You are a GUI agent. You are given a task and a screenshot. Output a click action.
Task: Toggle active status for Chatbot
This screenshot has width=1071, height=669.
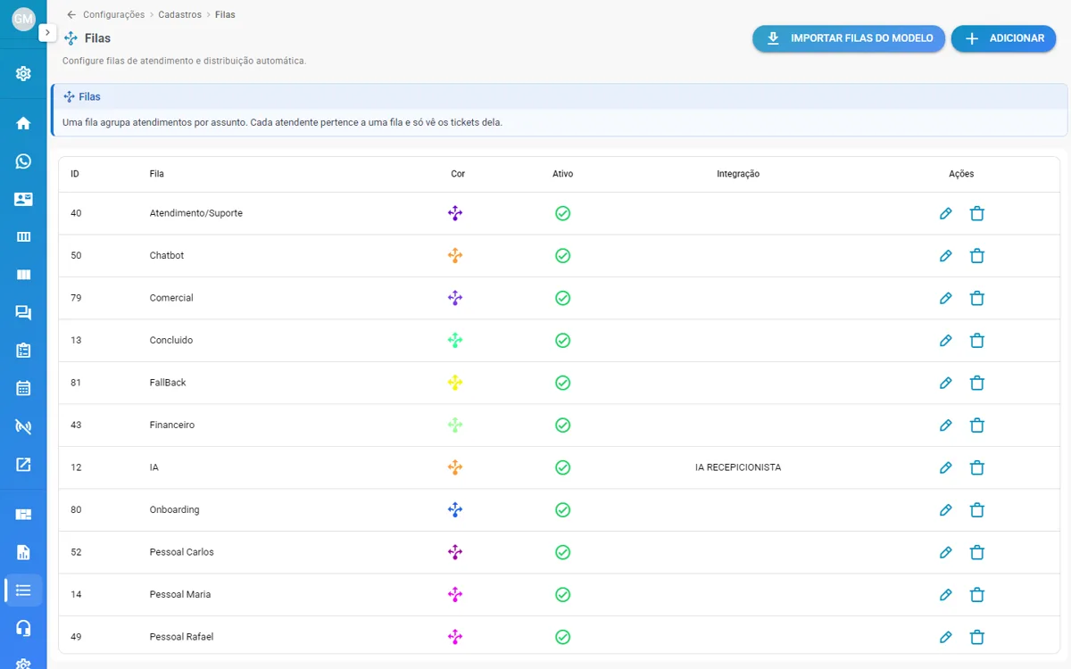click(x=562, y=256)
